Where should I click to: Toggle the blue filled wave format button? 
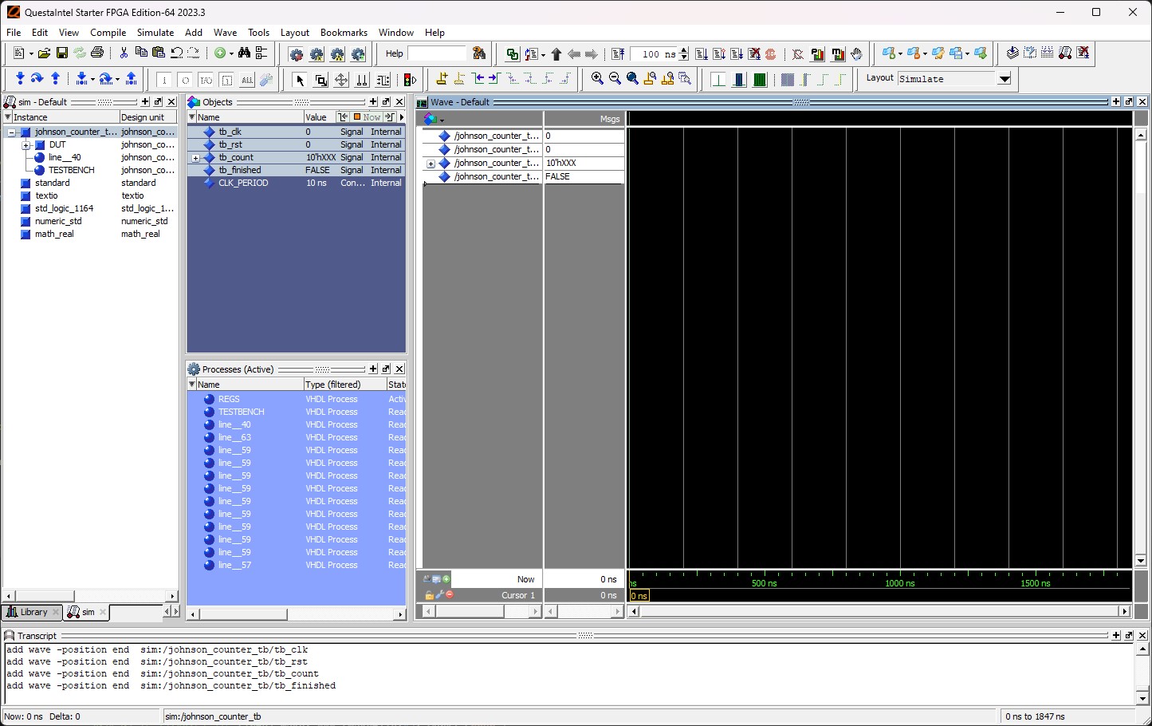coord(739,80)
